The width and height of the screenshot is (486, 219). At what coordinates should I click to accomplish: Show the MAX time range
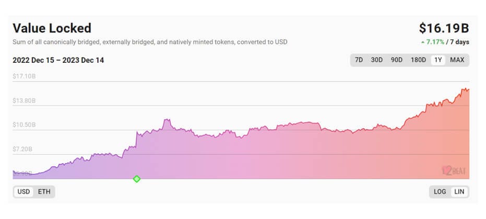(x=457, y=60)
